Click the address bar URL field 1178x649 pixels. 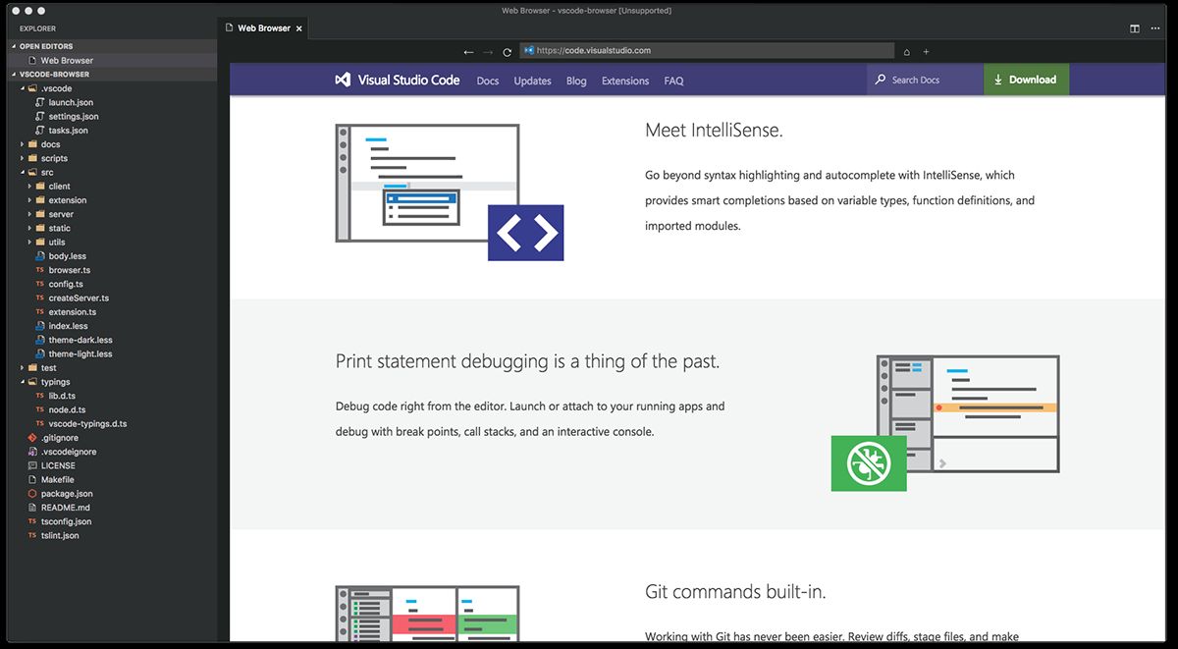pyautogui.click(x=707, y=51)
